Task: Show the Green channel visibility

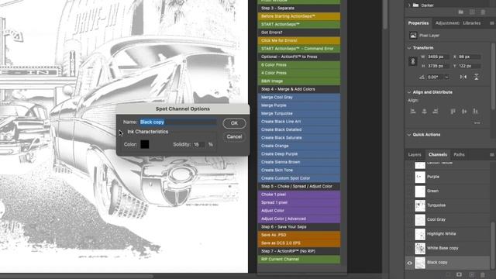Action: click(x=410, y=191)
